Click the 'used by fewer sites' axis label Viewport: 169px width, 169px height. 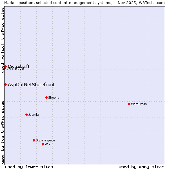(x=29, y=167)
